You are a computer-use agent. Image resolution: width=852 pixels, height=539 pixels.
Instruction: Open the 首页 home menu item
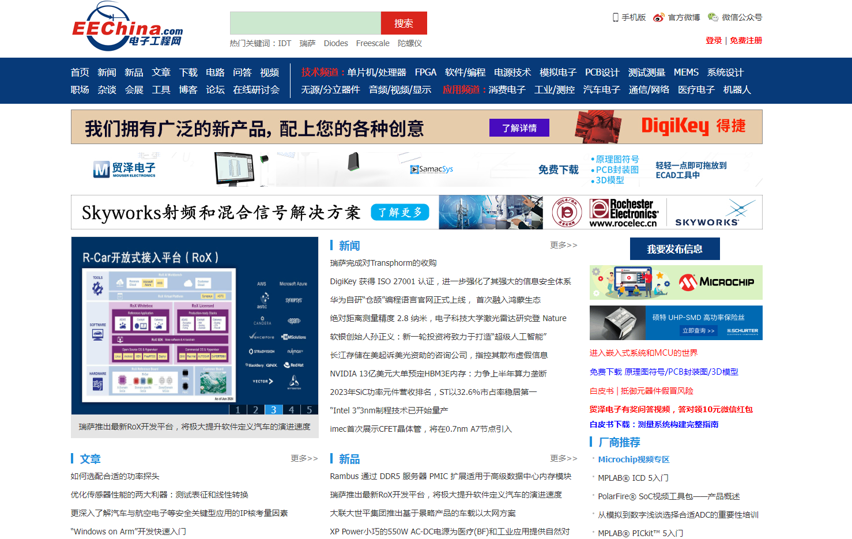pyautogui.click(x=80, y=72)
